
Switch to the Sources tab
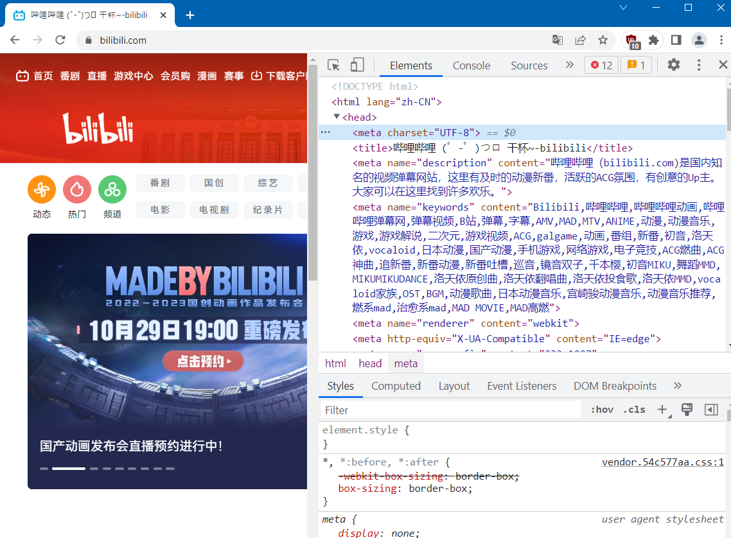click(x=529, y=65)
